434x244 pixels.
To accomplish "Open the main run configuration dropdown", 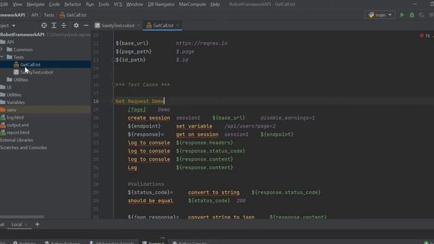I will (x=380, y=15).
